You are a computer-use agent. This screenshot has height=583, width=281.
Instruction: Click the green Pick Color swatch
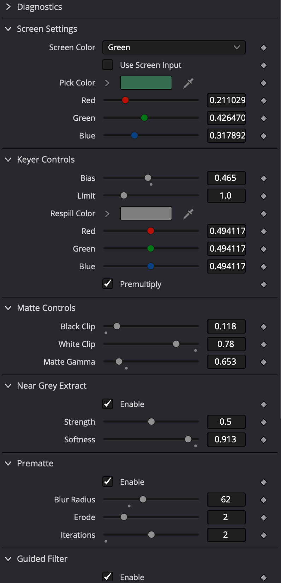click(146, 83)
